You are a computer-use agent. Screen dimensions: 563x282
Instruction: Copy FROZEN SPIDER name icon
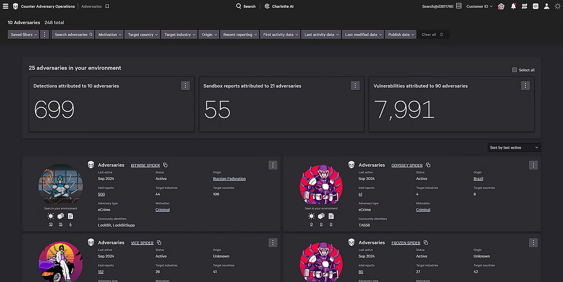pos(426,242)
